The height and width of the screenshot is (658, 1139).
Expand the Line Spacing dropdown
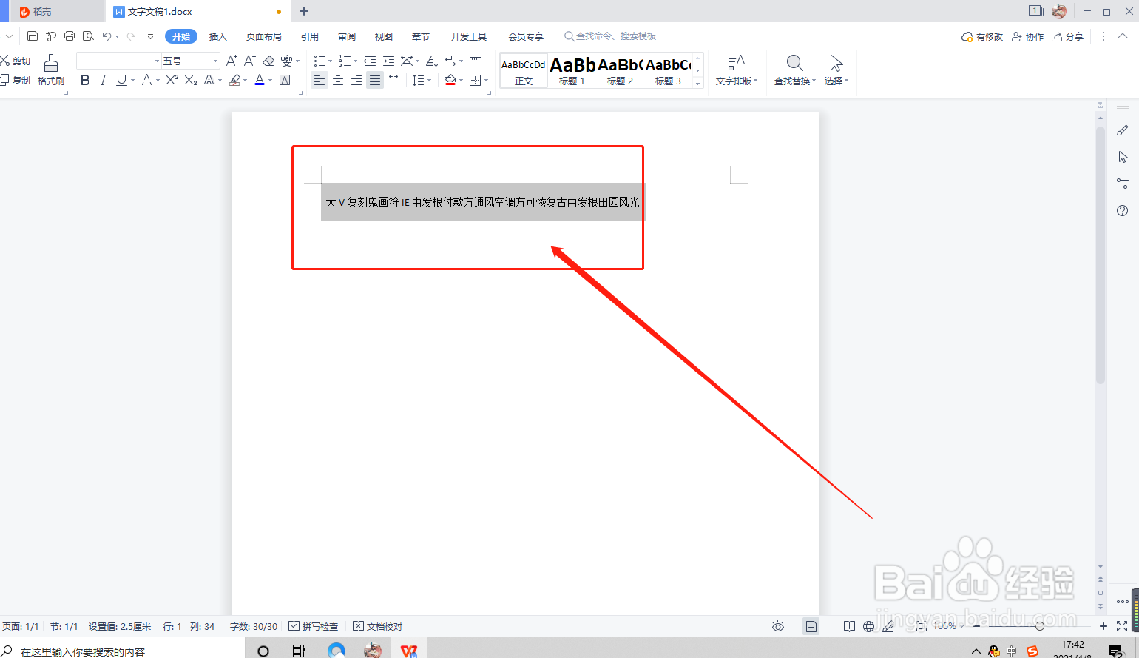click(430, 81)
